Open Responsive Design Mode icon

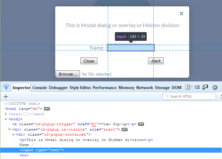[x=205, y=87]
